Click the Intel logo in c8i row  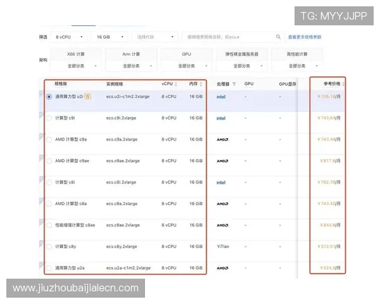coord(221,182)
